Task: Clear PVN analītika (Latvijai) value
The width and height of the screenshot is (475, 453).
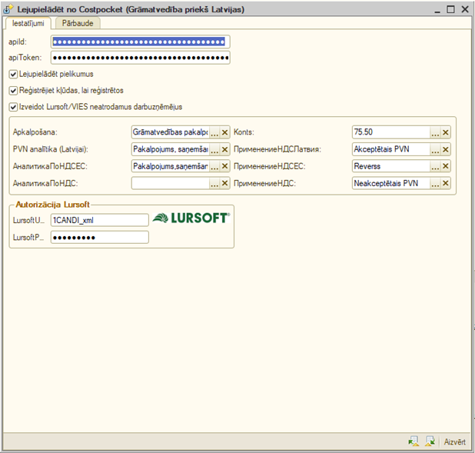Action: (x=224, y=149)
